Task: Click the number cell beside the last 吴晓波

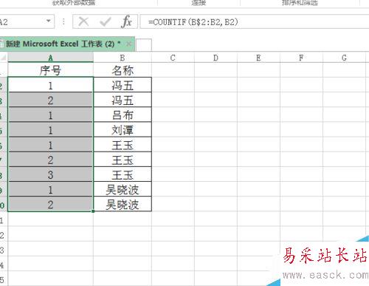Action: tap(50, 204)
